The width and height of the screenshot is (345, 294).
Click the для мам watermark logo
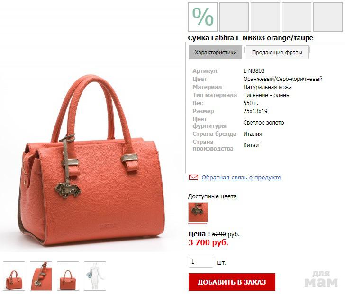[321, 279]
